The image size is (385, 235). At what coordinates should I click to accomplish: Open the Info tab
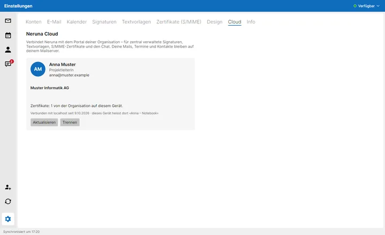click(251, 22)
